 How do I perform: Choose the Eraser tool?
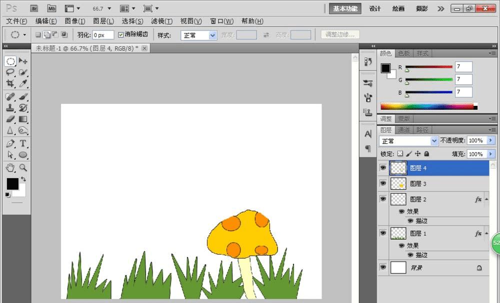pos(10,119)
